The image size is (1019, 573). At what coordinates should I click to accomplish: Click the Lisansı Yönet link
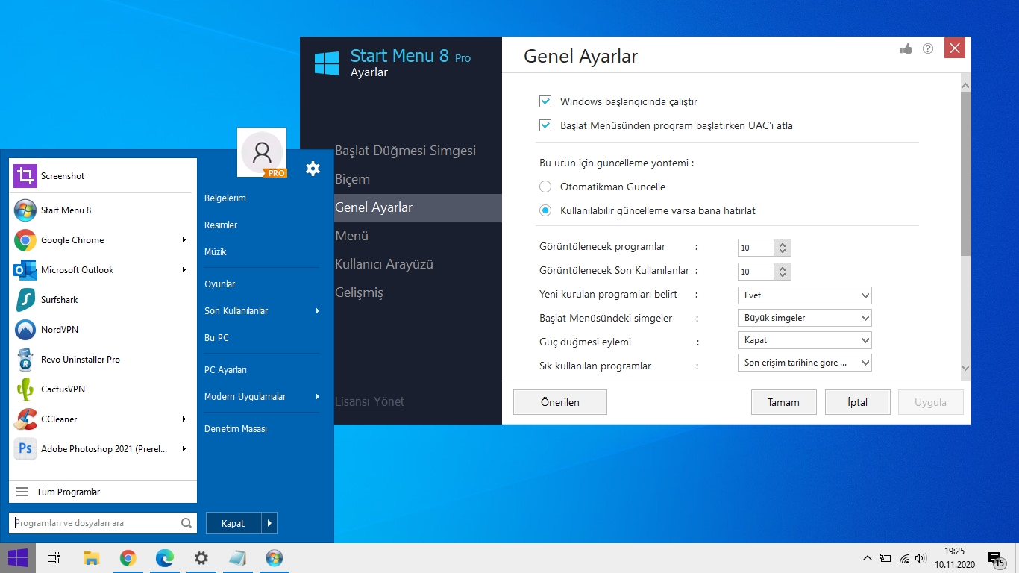(369, 401)
